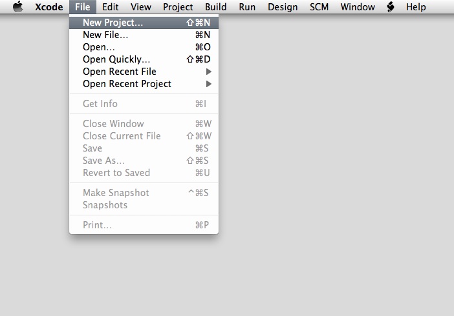Open the Xcode application menu

49,6
